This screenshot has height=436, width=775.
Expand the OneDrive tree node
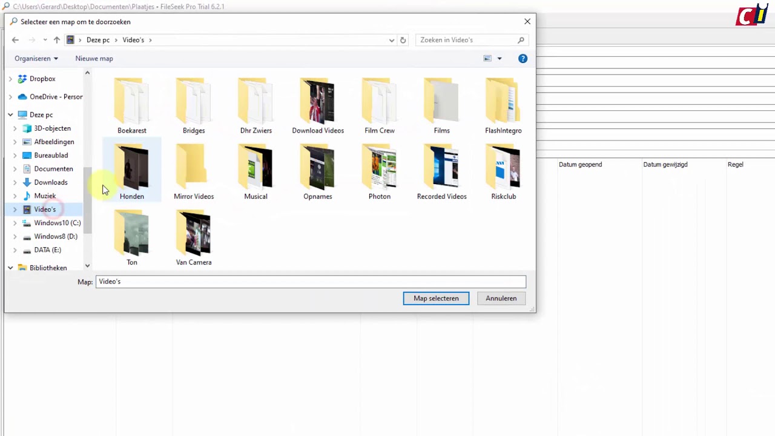click(x=10, y=97)
